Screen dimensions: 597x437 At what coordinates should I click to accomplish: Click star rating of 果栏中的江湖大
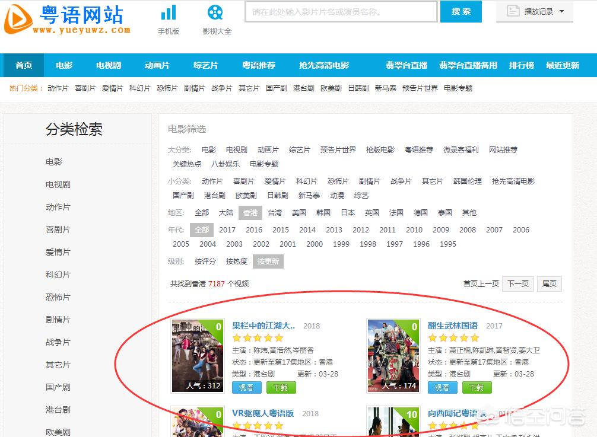[258, 338]
